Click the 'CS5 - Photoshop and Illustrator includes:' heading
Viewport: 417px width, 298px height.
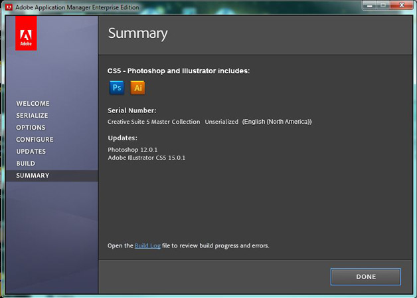(179, 71)
